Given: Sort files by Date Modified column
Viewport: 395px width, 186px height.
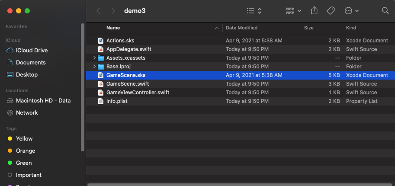Looking at the screenshot, I should click(241, 28).
